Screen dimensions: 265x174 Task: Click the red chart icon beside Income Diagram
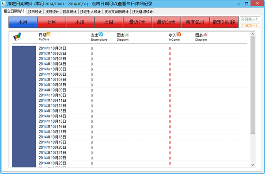205,35
